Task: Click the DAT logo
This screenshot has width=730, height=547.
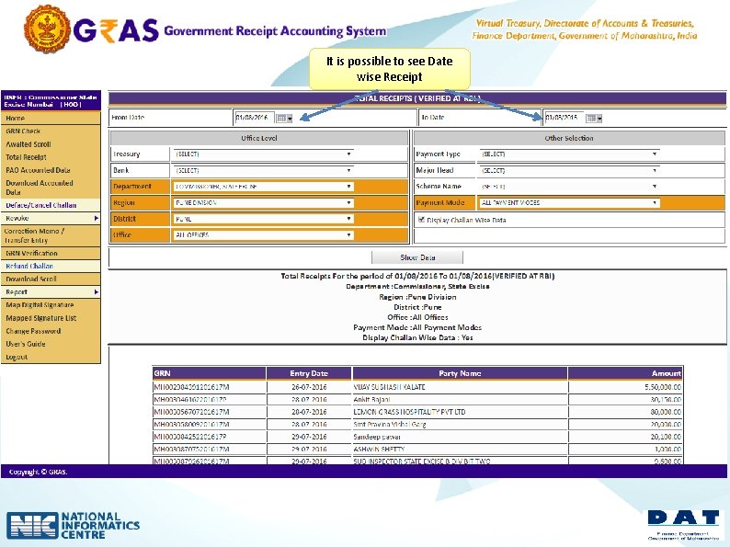Action: (683, 525)
